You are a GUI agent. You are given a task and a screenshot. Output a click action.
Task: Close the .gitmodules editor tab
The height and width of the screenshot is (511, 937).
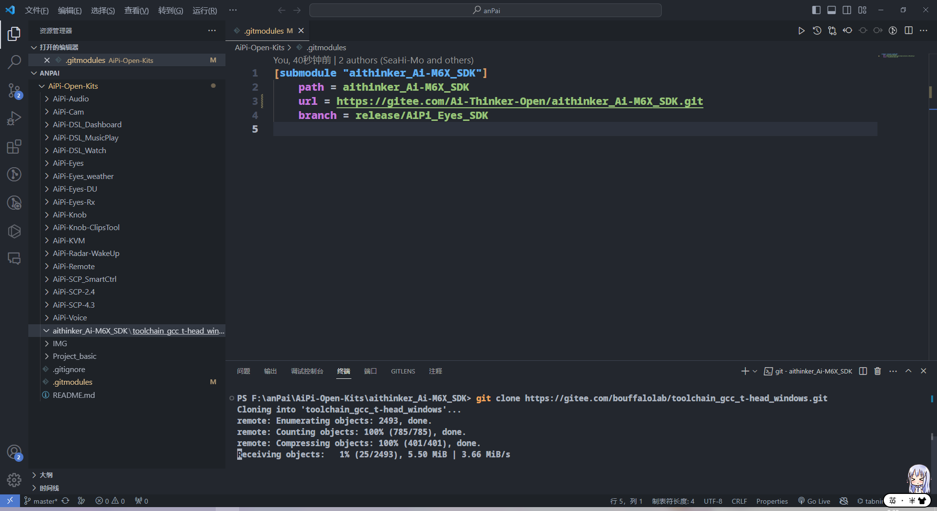point(301,31)
